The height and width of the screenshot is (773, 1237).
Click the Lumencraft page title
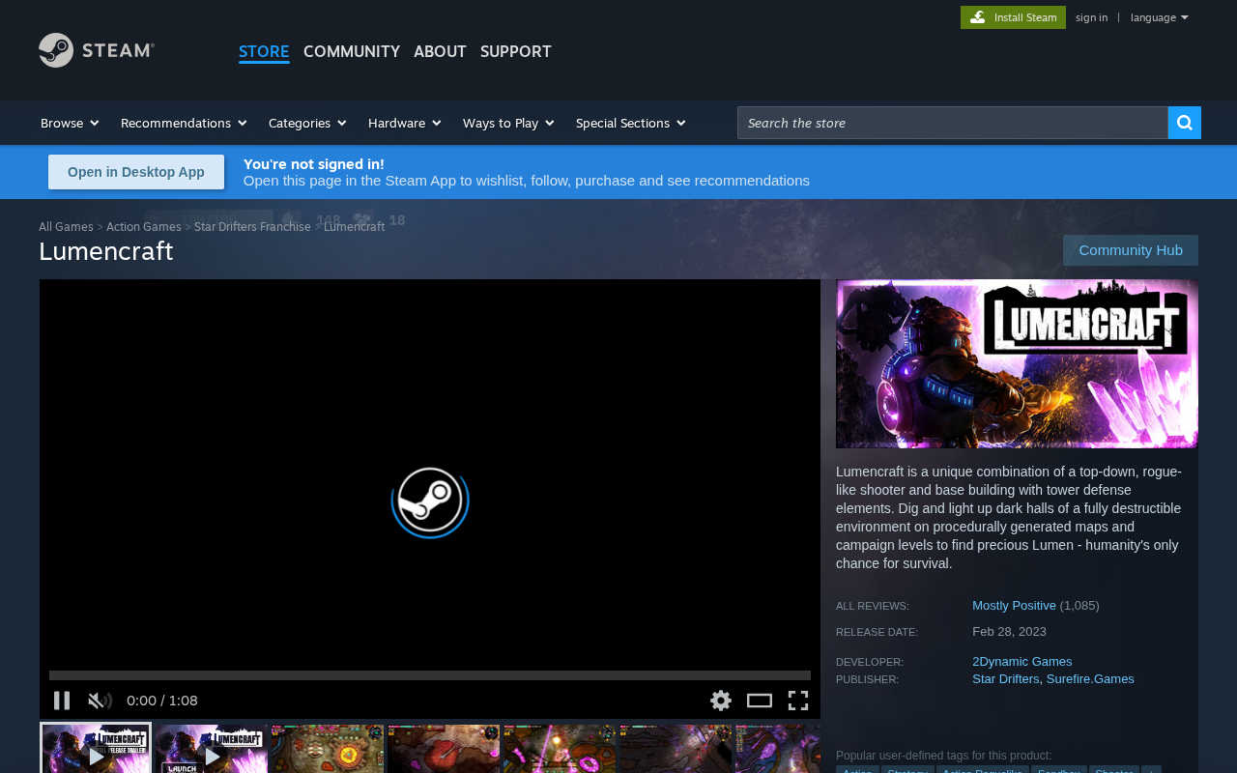coord(106,251)
